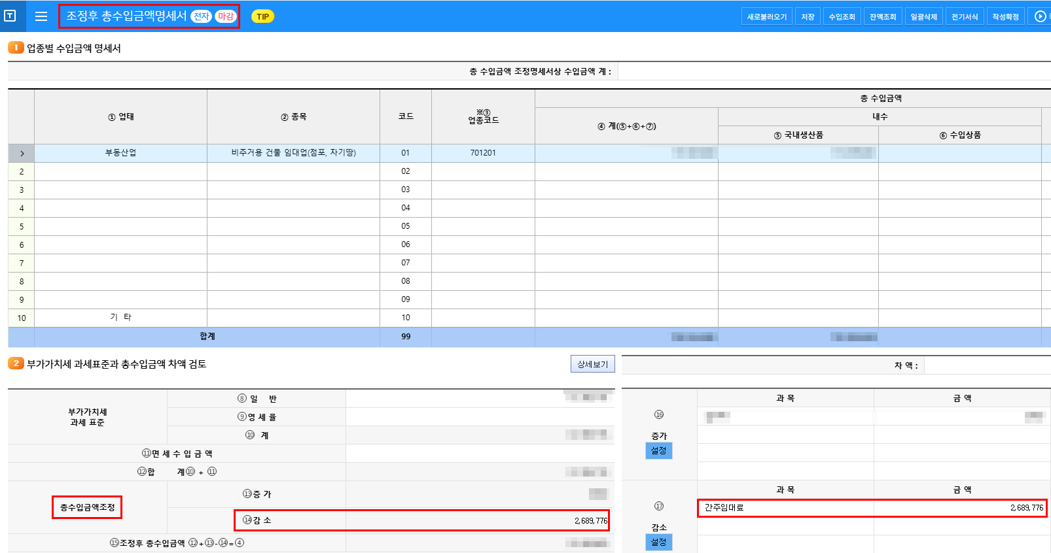Click 새로불러오기 button
1051x553 pixels.
[x=767, y=16]
